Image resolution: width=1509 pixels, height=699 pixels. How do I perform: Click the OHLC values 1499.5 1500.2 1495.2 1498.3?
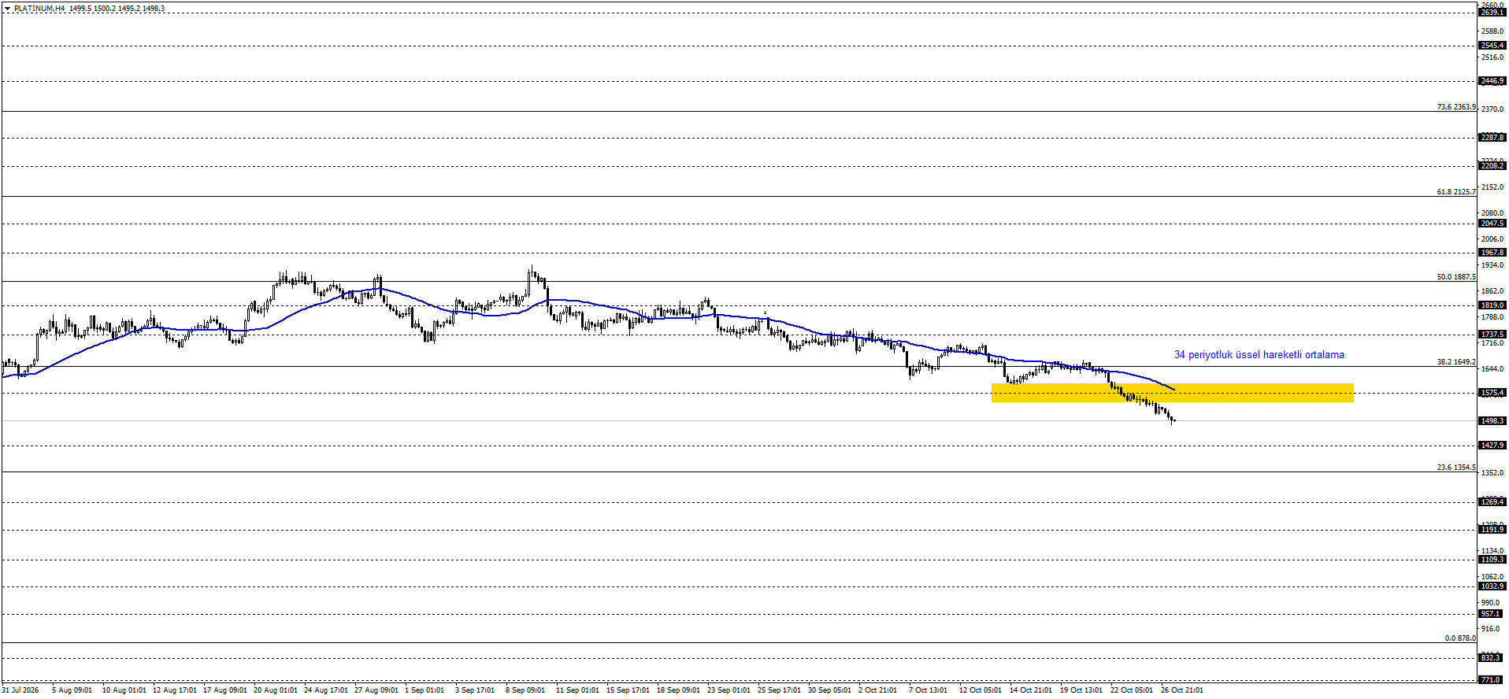click(x=117, y=9)
